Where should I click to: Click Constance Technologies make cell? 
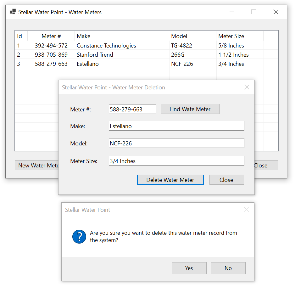click(106, 46)
